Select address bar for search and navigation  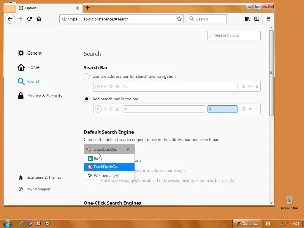[x=87, y=76]
